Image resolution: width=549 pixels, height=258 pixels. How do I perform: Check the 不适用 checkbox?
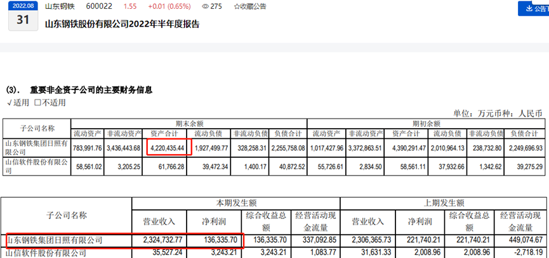(x=38, y=102)
